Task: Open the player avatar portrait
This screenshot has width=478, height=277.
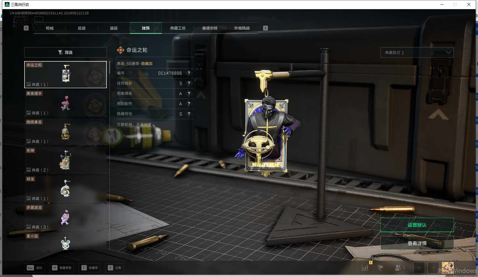Action: [x=448, y=268]
